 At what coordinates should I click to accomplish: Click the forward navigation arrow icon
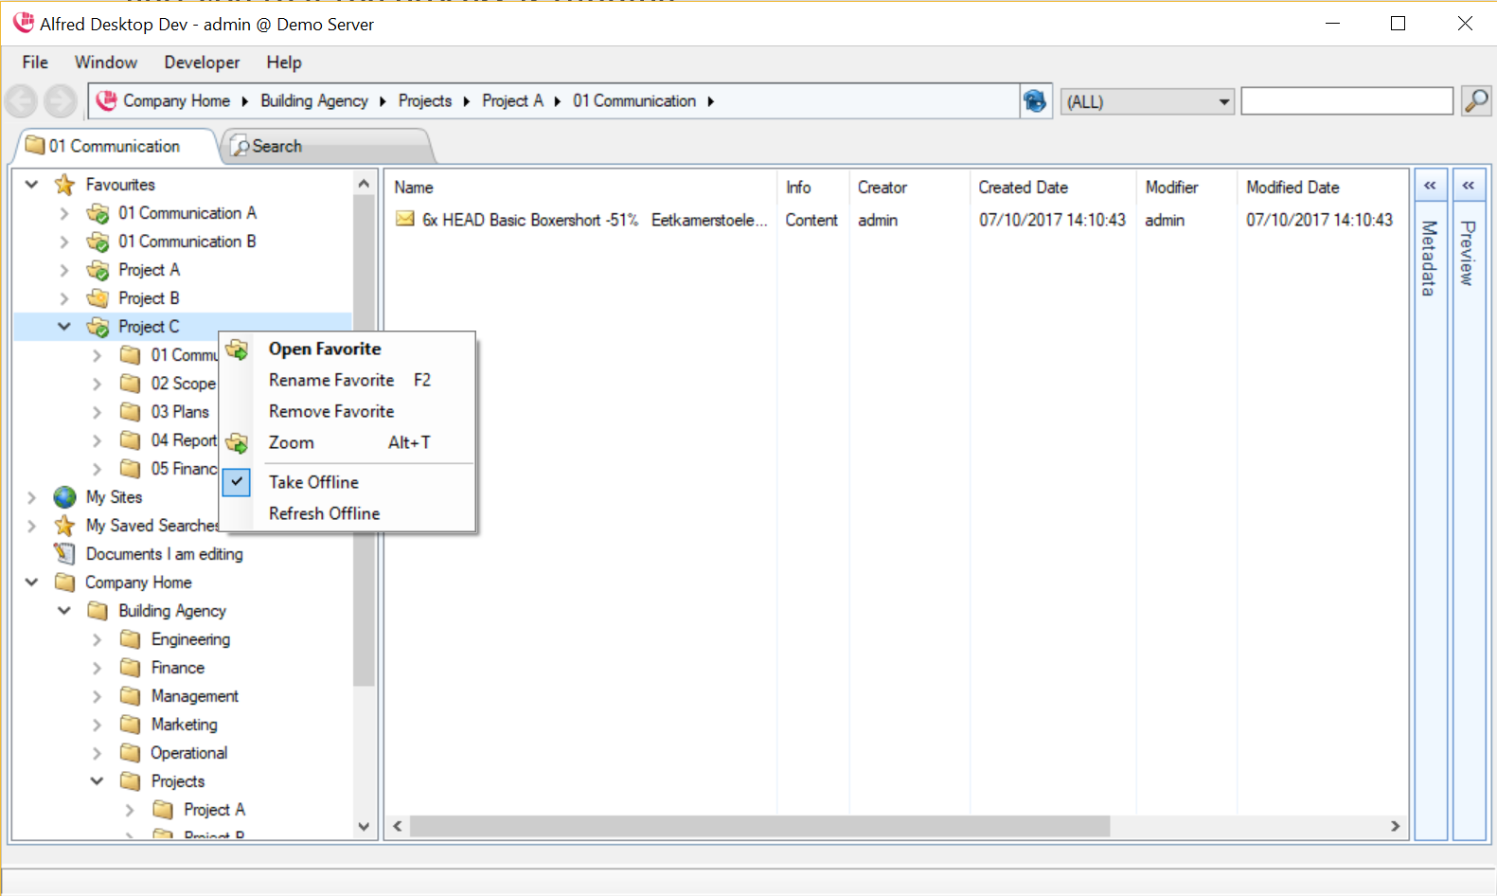coord(61,100)
